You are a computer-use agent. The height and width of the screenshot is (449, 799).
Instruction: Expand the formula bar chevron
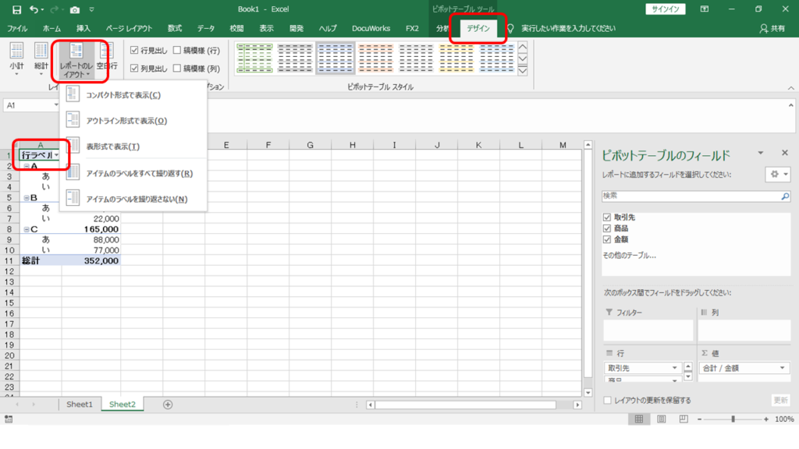[x=791, y=105]
